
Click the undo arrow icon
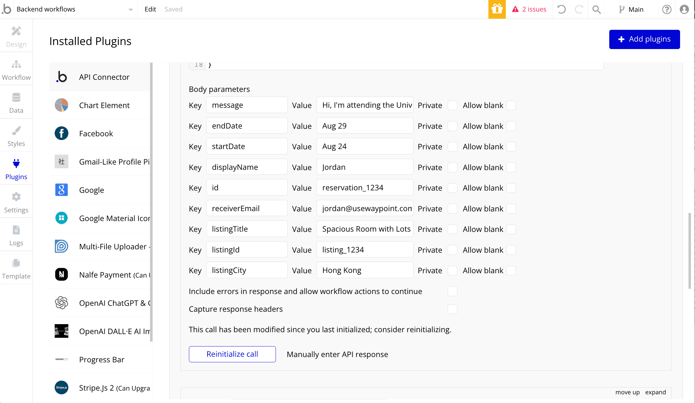(x=561, y=9)
